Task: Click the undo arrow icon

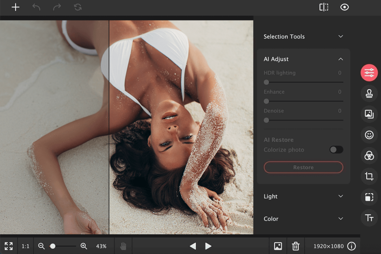Action: [x=36, y=7]
